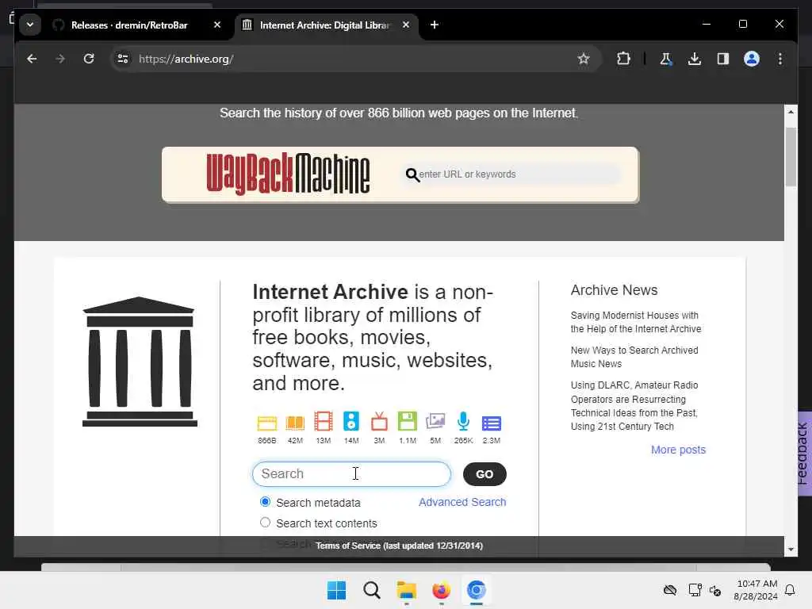Switch to the Releases · dremin/RetroBar tab
Viewport: 812px width, 609px height.
coord(129,25)
